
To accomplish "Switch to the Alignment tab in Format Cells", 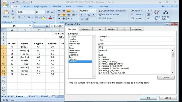I will 86,29.
